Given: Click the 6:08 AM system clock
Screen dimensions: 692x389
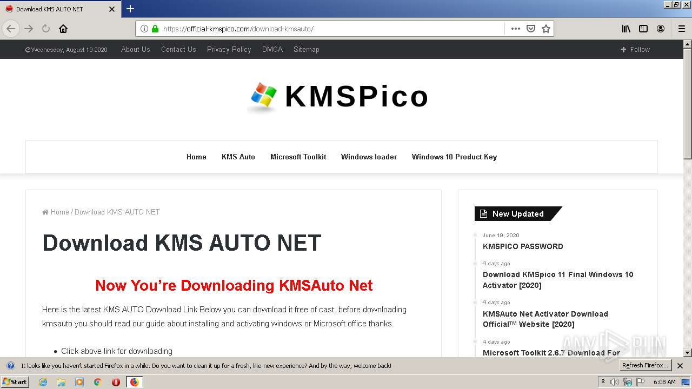Looking at the screenshot, I should pyautogui.click(x=664, y=382).
